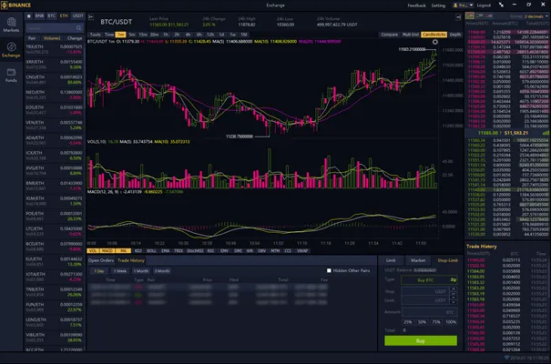
Task: Collapse the order book panel arrow
Action: click(x=458, y=17)
